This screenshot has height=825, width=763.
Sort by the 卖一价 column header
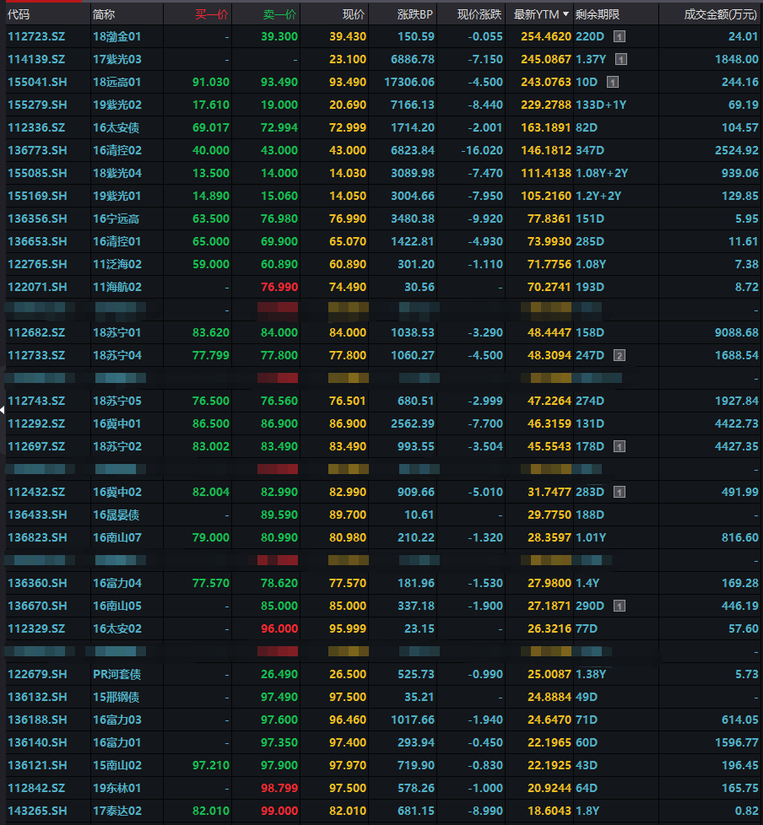(x=280, y=14)
